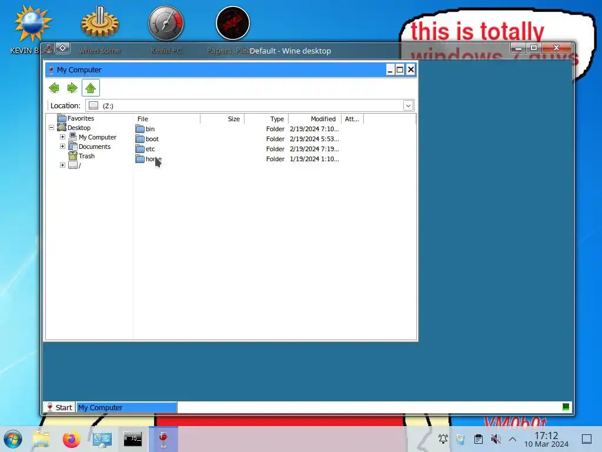
Task: Open the system settings taskbar icon
Action: [102, 439]
